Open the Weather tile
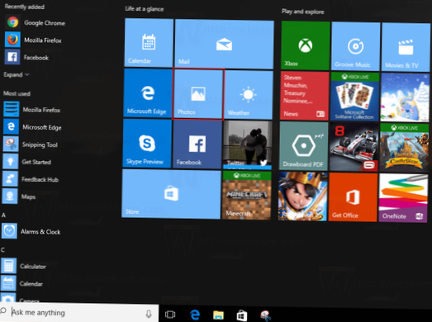 click(x=249, y=95)
